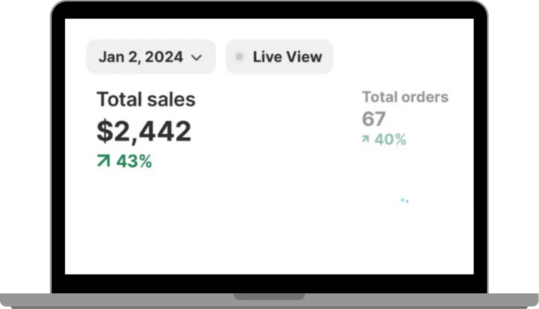
Task: Click the Total orders heading
Action: (x=405, y=97)
